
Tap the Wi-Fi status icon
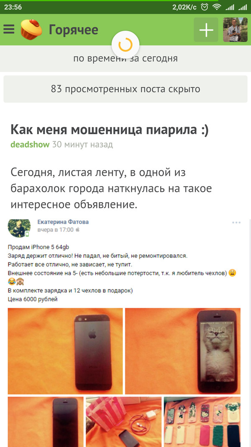click(x=217, y=7)
